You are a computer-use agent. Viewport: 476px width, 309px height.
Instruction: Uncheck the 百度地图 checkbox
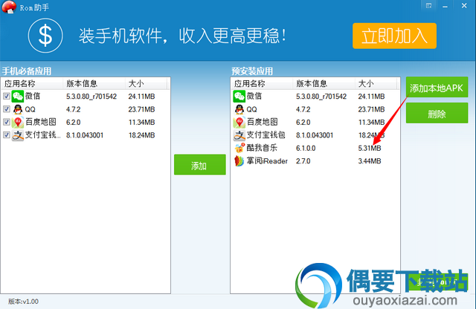point(7,122)
